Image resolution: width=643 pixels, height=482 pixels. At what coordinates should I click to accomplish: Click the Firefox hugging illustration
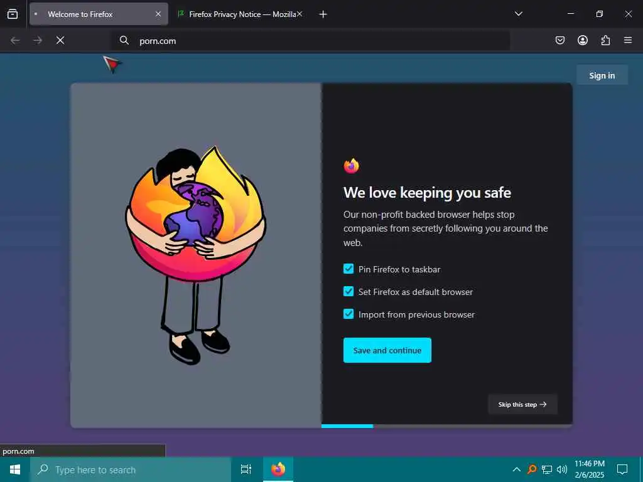196,255
